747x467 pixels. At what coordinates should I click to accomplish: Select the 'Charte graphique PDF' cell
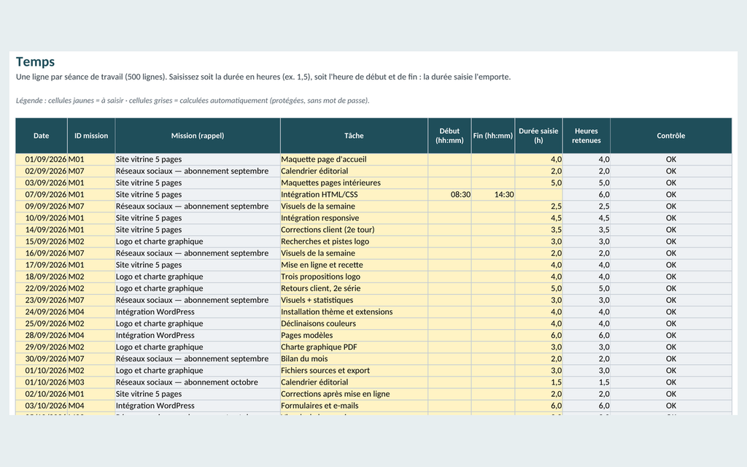click(354, 347)
